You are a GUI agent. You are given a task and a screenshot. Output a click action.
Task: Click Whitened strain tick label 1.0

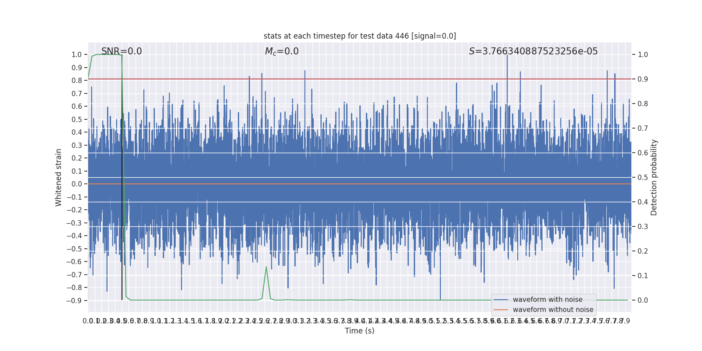[77, 55]
